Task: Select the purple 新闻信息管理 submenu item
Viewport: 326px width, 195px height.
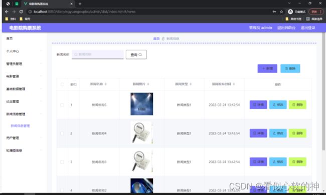Action: pyautogui.click(x=20, y=126)
